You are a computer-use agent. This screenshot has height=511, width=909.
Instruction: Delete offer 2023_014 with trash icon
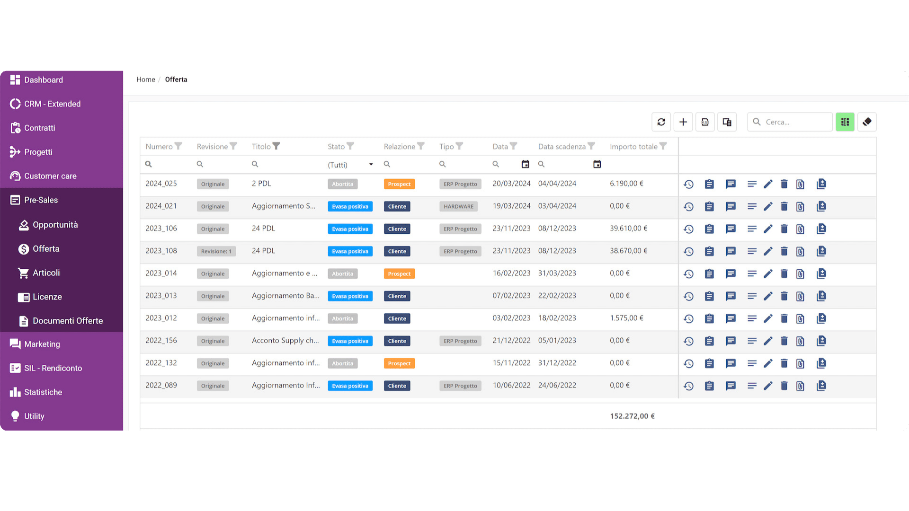click(784, 273)
